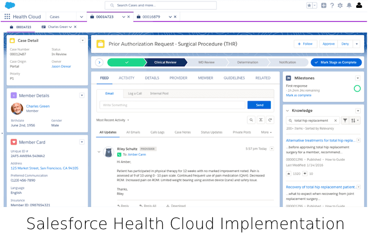Select the Log a Call publisher tab
Image resolution: width=368 pixels, height=236 pixels.
[x=135, y=93]
